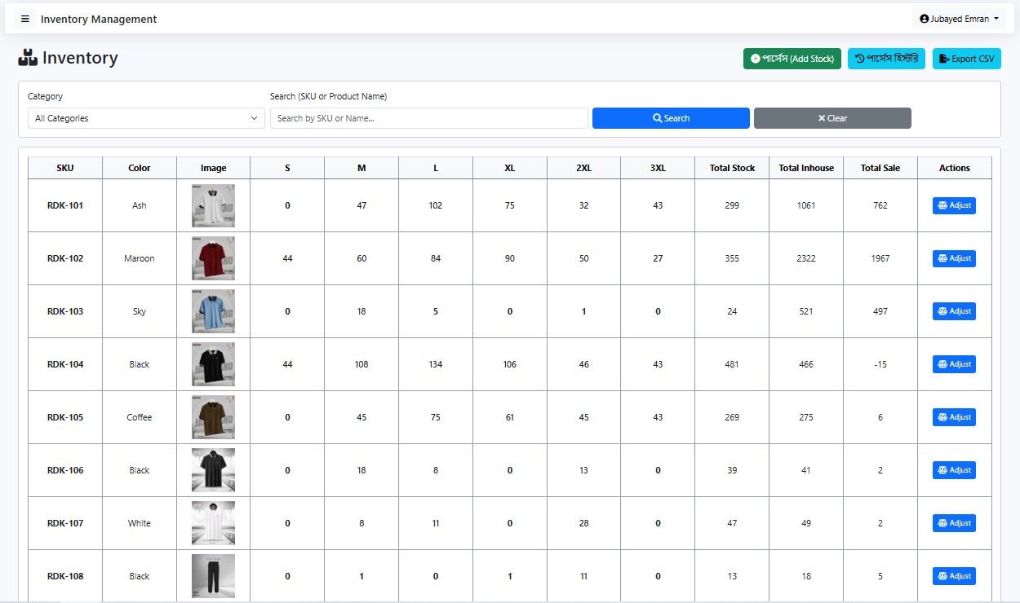Click the 481 Total Stock value
The width and height of the screenshot is (1020, 603).
732,364
